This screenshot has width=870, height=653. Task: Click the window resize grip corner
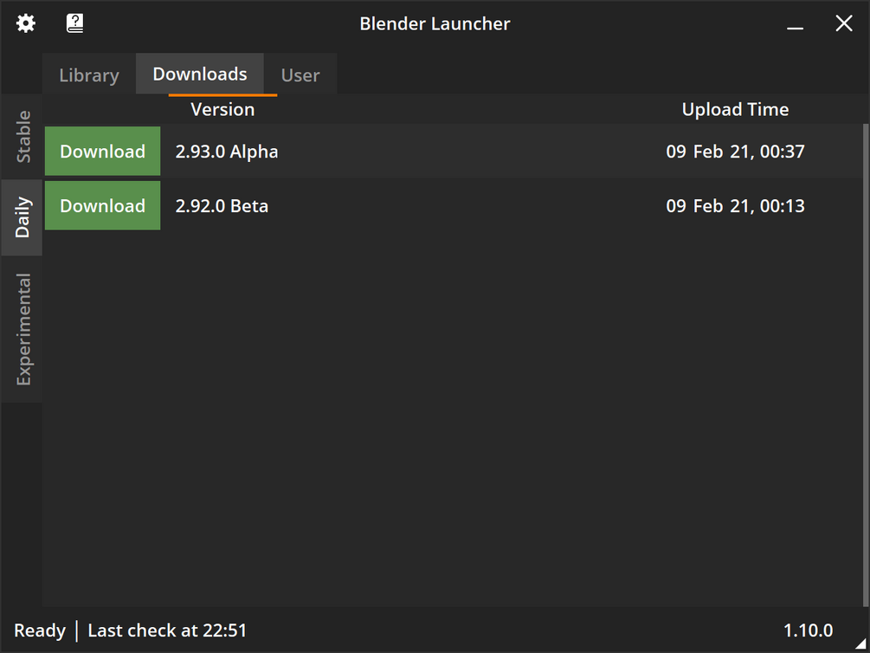point(861,644)
